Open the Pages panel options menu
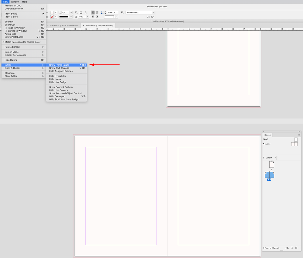 pos(299,135)
